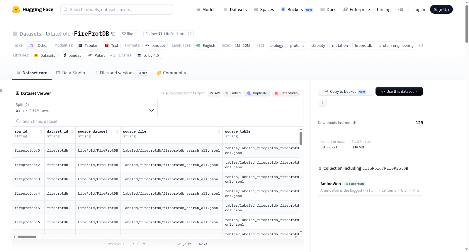Select the parquet format tag
Screen dimensions: 469x252
coord(155,45)
